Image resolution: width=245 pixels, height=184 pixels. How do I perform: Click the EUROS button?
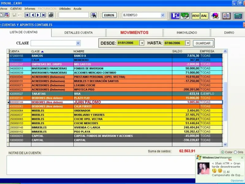[109, 15]
